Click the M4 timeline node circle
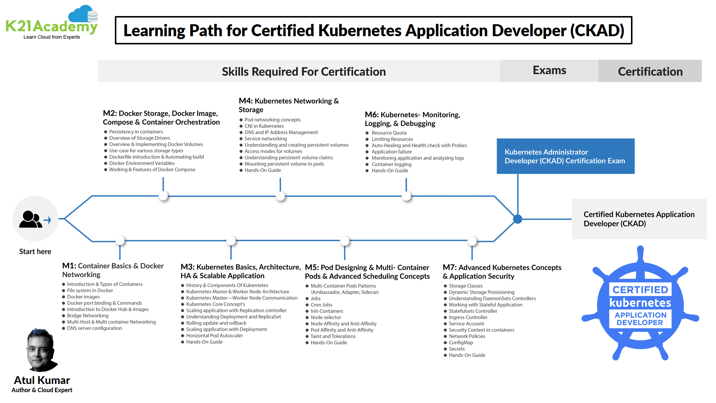The image size is (716, 403). [280, 196]
